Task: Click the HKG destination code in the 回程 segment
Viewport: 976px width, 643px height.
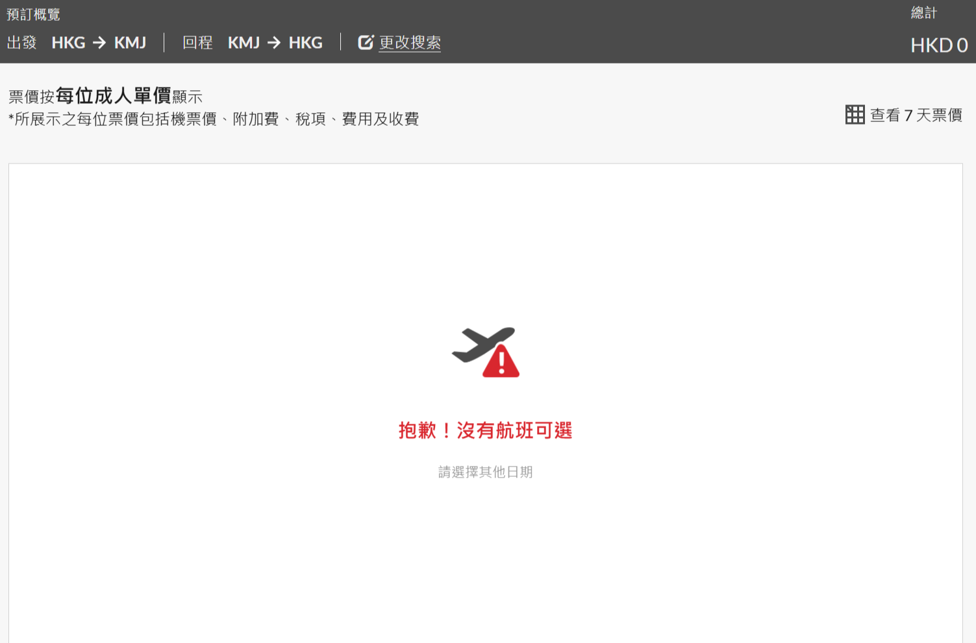Action: click(305, 43)
